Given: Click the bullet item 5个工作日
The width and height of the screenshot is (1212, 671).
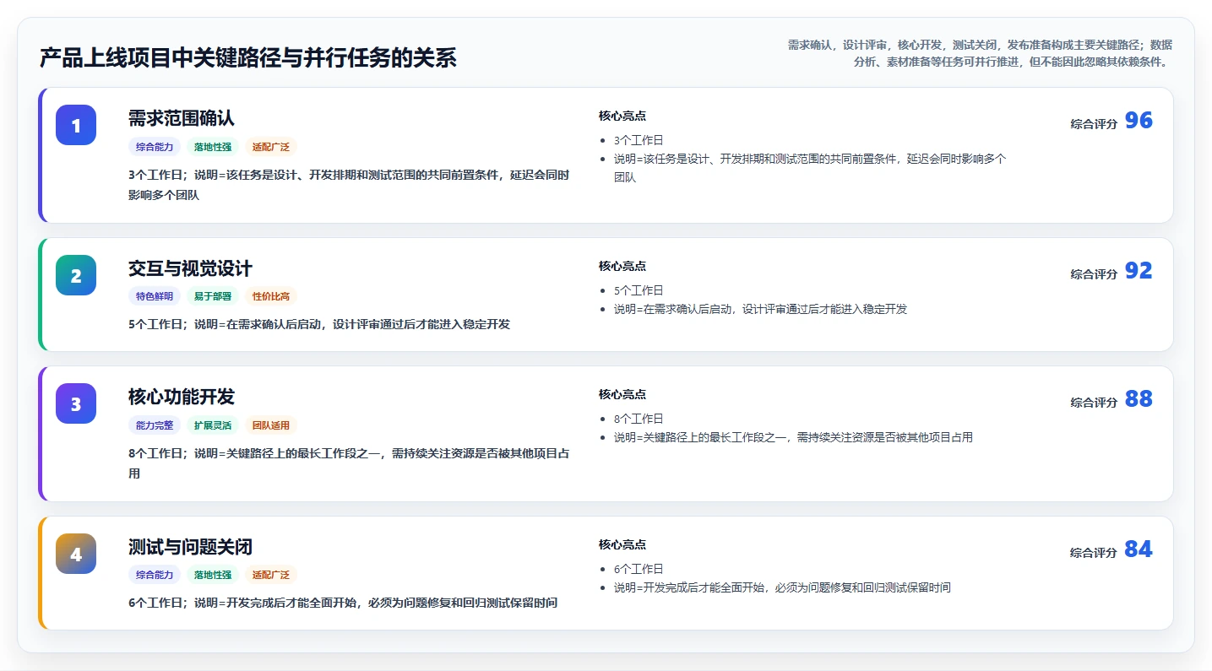Looking at the screenshot, I should click(639, 290).
